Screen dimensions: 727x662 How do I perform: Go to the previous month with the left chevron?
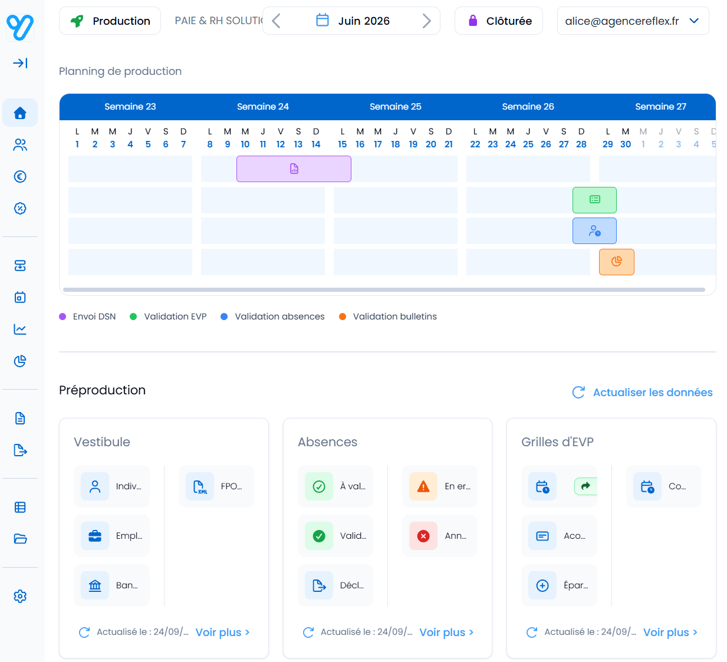(276, 21)
